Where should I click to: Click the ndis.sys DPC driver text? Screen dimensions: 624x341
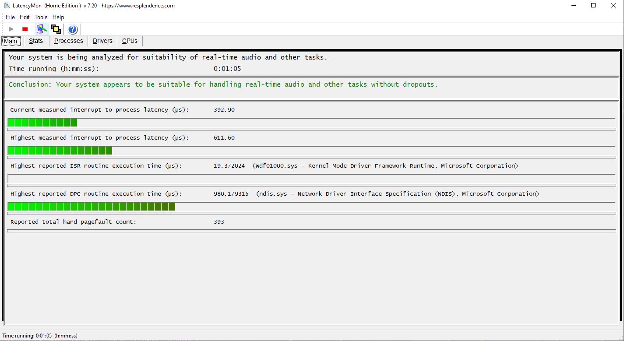click(x=398, y=194)
